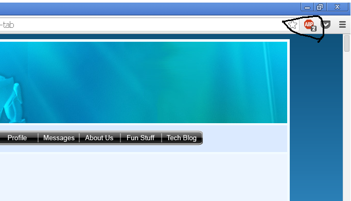
Task: Click the vertical scrollbar thumb
Action: (347, 43)
